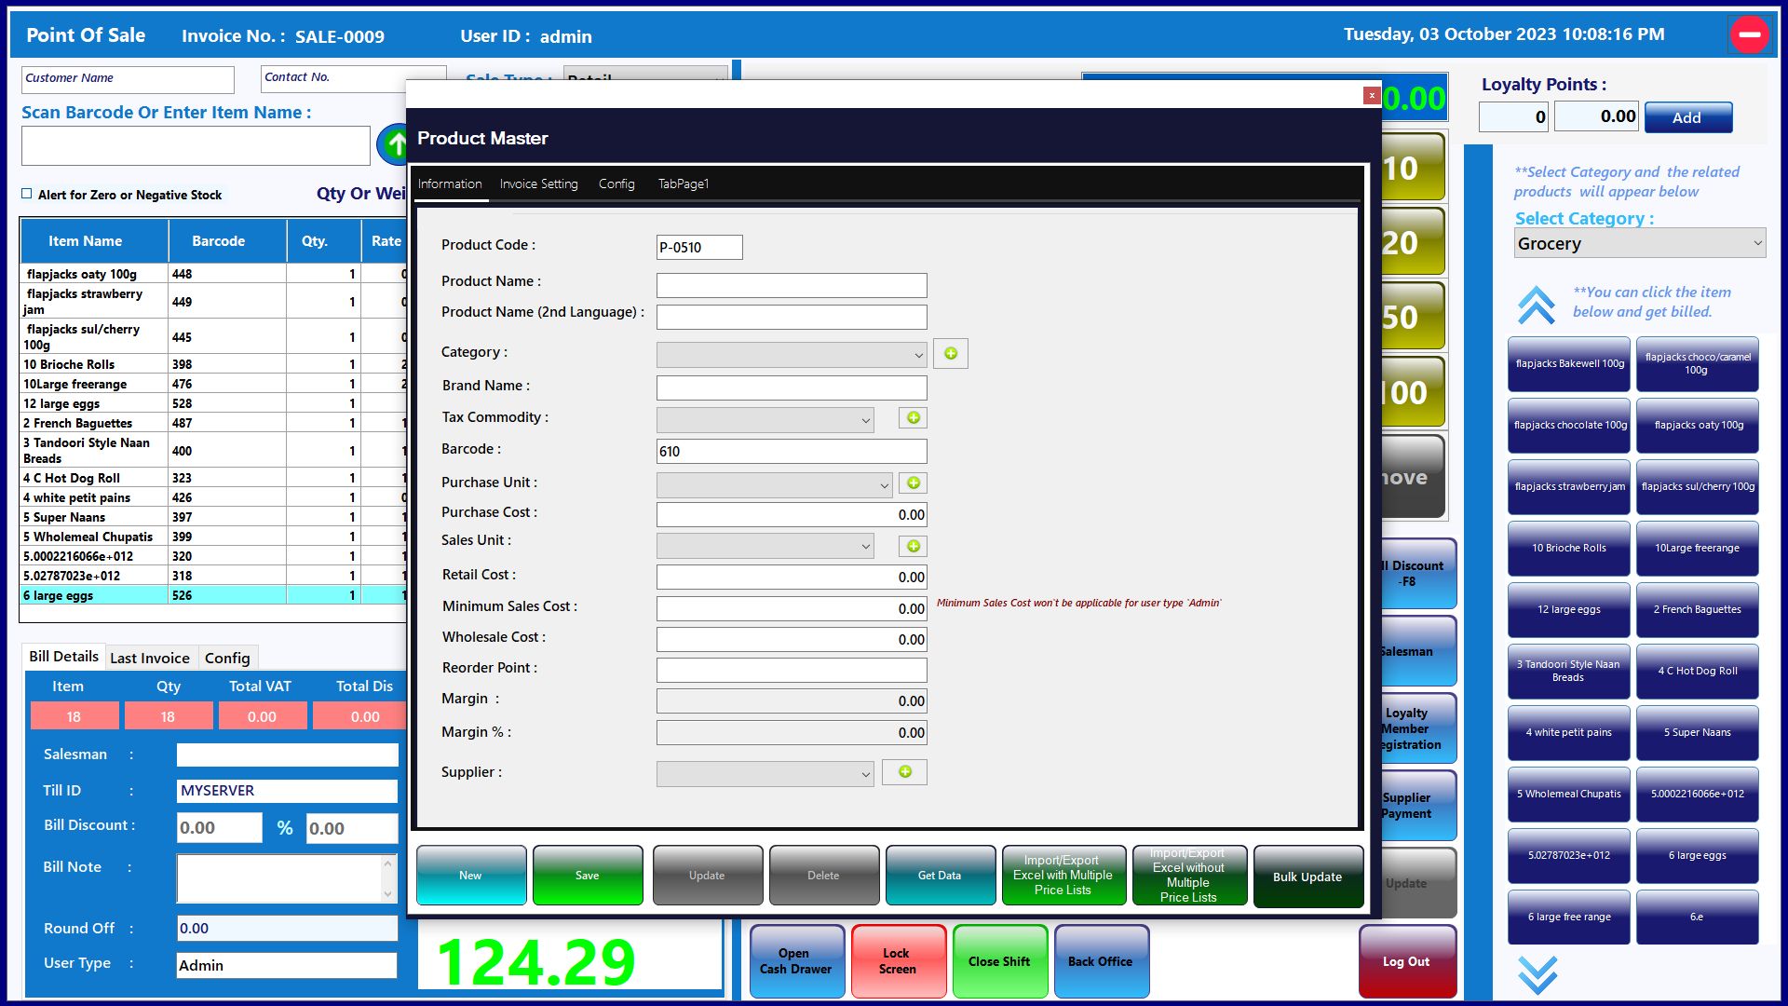Click add icon beside Tax Commodity
The image size is (1788, 1006).
coord(913,418)
